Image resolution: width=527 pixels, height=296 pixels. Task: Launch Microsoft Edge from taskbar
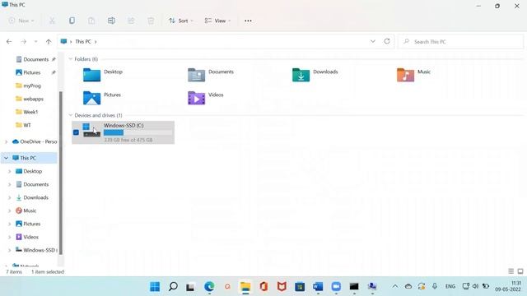209,287
